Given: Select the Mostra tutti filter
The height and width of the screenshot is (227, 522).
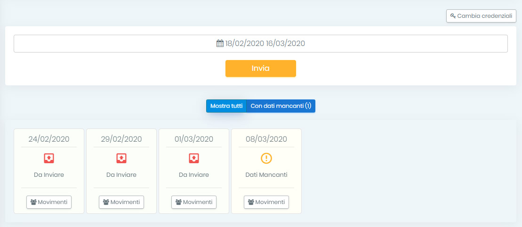Looking at the screenshot, I should click(x=226, y=106).
